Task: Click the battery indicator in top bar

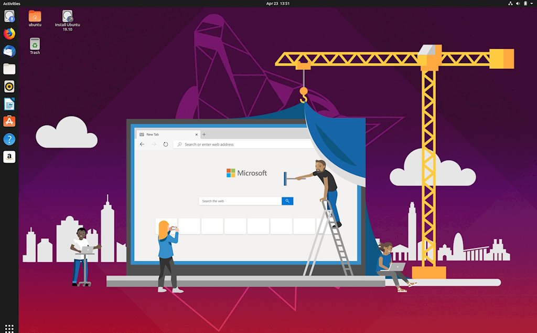Action: [525, 3]
